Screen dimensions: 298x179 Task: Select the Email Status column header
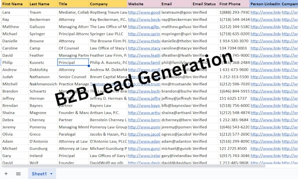[x=205, y=4]
